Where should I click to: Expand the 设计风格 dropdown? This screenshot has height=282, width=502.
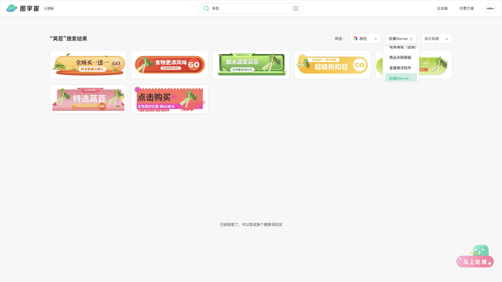click(436, 39)
